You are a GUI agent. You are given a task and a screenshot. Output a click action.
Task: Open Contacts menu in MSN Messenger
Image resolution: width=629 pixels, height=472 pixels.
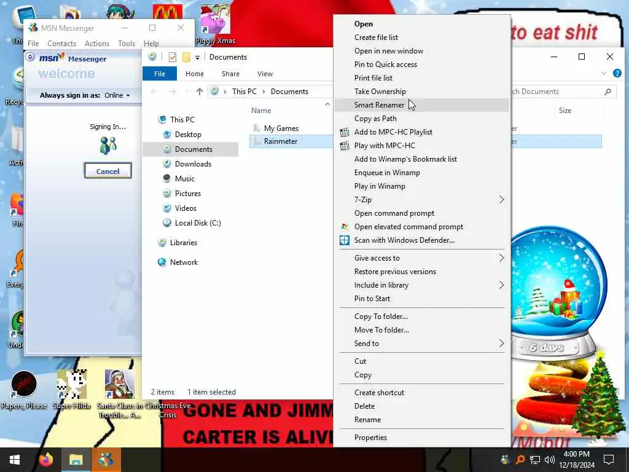pyautogui.click(x=62, y=44)
